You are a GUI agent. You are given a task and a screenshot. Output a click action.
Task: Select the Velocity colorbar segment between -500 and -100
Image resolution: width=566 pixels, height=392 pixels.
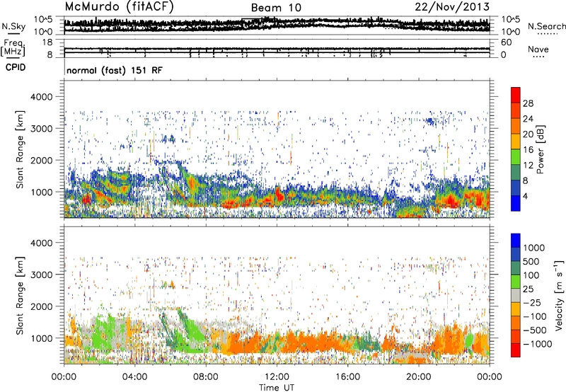tap(516, 323)
